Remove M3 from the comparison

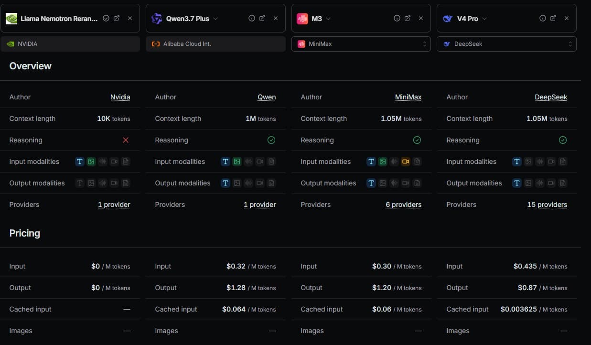[x=421, y=18]
